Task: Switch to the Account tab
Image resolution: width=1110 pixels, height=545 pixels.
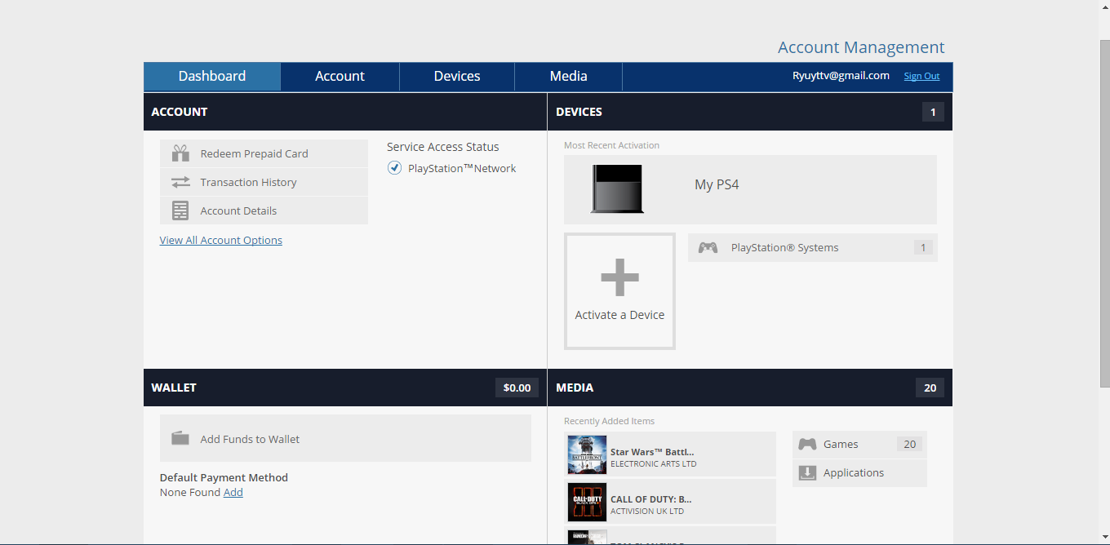Action: [340, 77]
